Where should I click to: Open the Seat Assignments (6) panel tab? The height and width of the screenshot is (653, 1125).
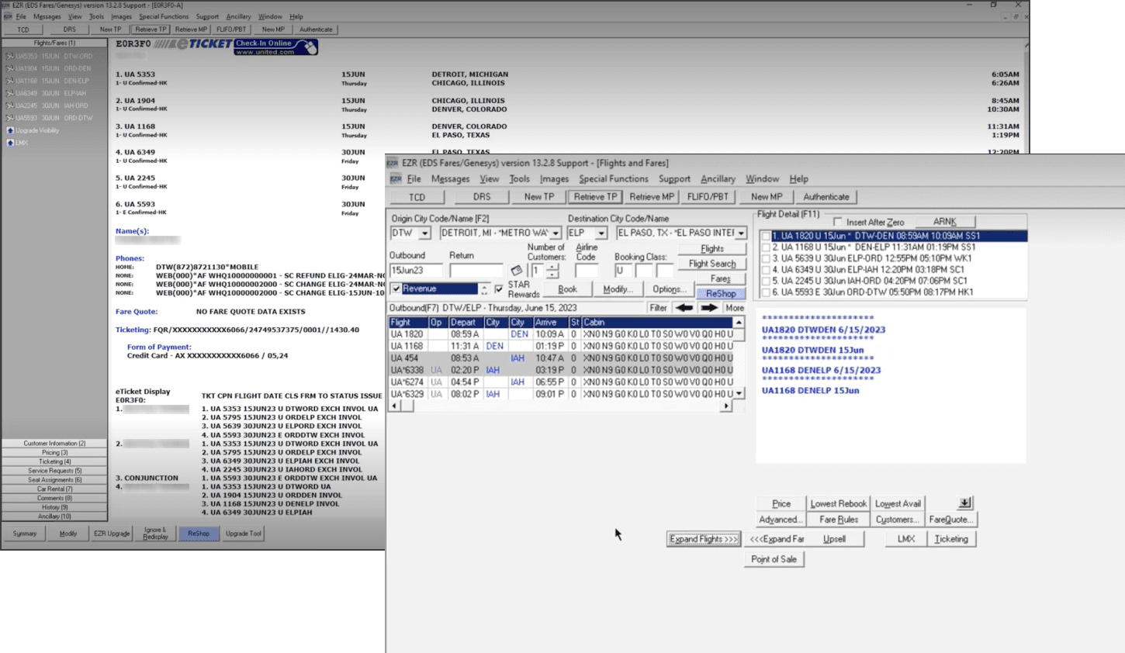point(54,480)
